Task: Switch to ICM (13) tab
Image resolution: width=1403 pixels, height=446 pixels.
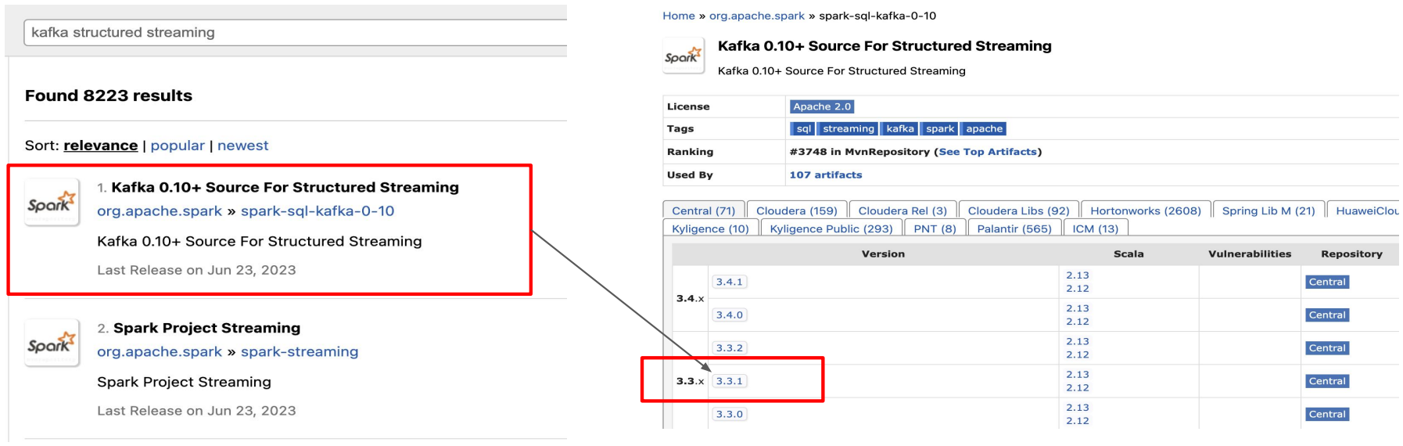Action: [x=1096, y=228]
